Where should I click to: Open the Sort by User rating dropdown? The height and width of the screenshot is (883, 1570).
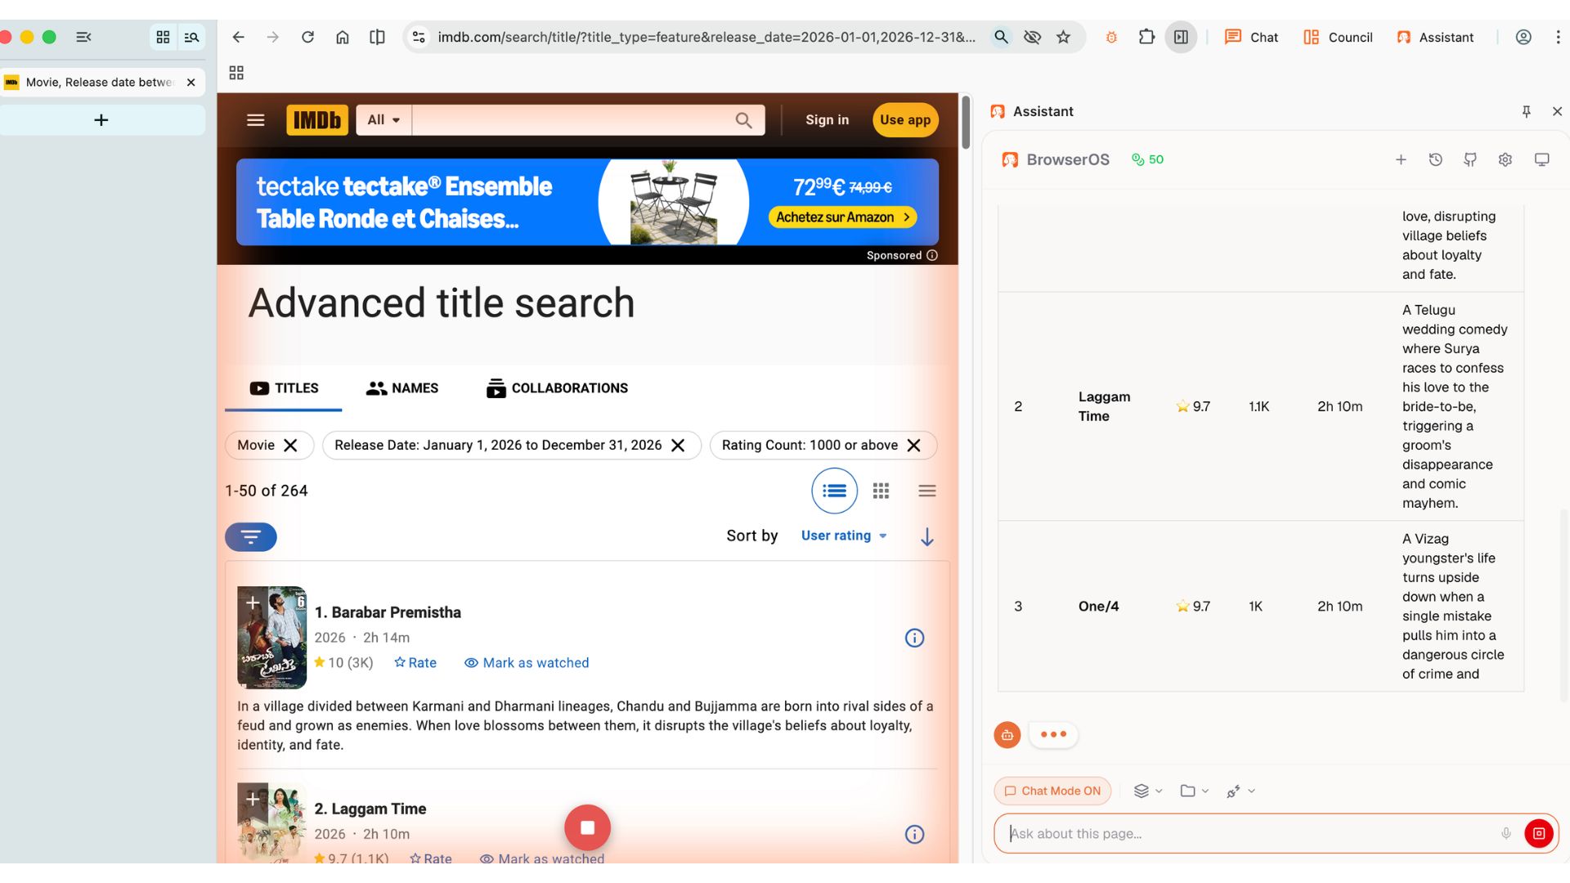(844, 536)
